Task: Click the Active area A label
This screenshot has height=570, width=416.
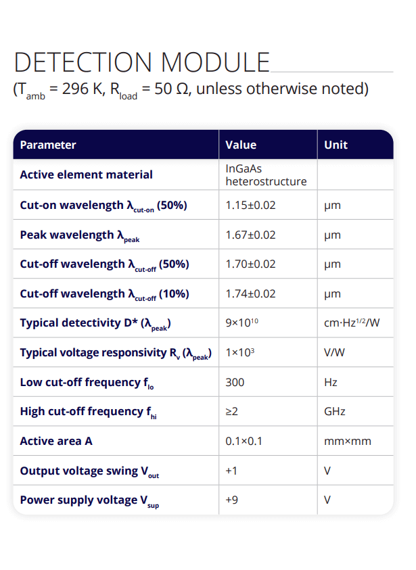Action: pyautogui.click(x=56, y=441)
